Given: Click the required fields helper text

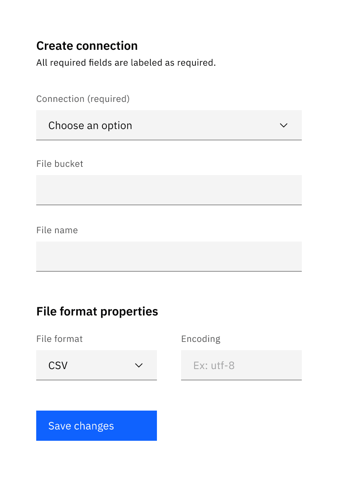Looking at the screenshot, I should pyautogui.click(x=126, y=63).
